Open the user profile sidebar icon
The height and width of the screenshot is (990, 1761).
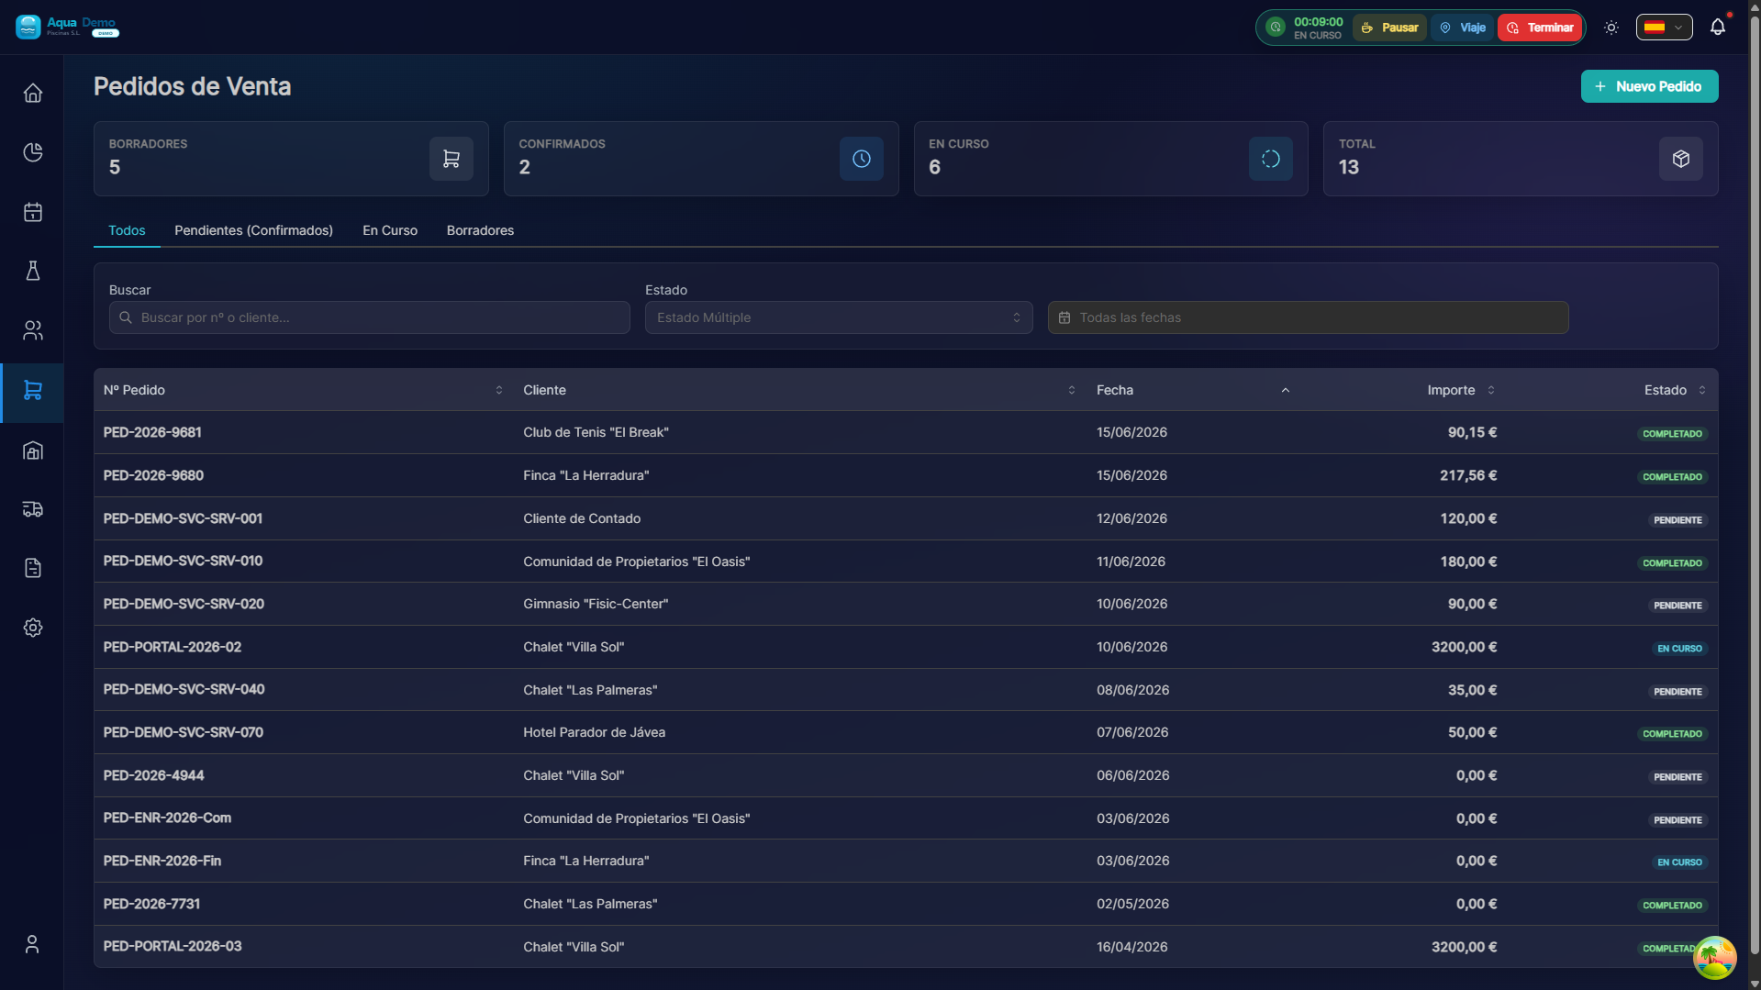[x=32, y=944]
